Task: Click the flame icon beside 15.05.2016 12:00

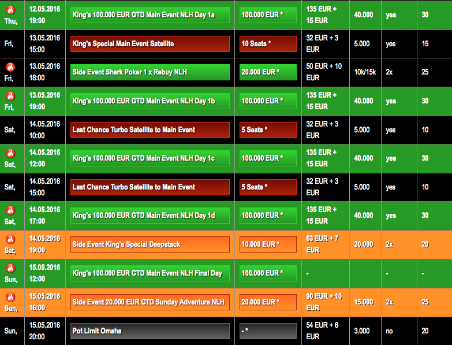Action: [x=10, y=268]
